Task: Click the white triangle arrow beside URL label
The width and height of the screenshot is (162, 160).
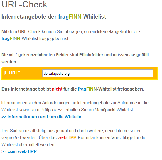Action: pos(6,73)
